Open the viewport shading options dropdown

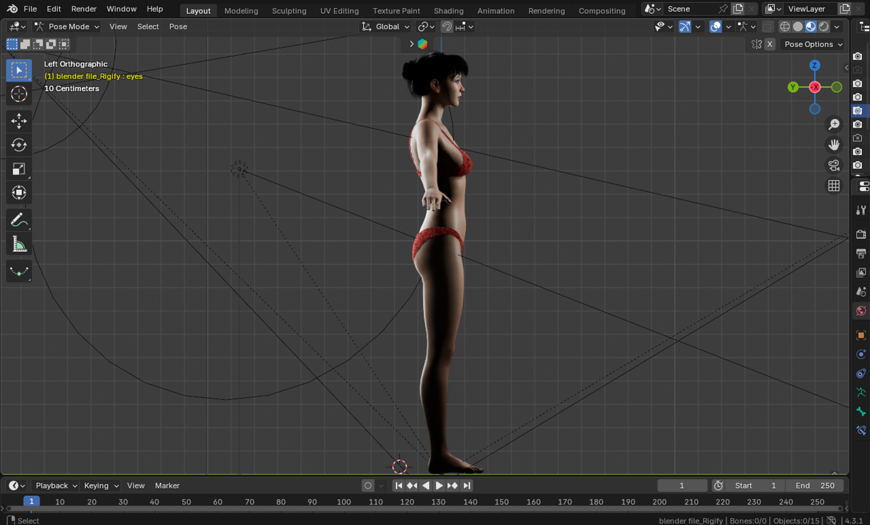(837, 27)
